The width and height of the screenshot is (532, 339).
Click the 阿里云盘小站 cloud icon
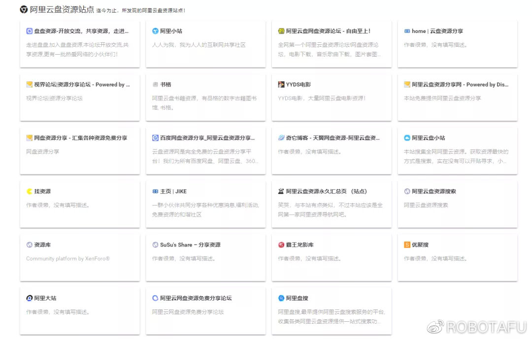tap(407, 138)
